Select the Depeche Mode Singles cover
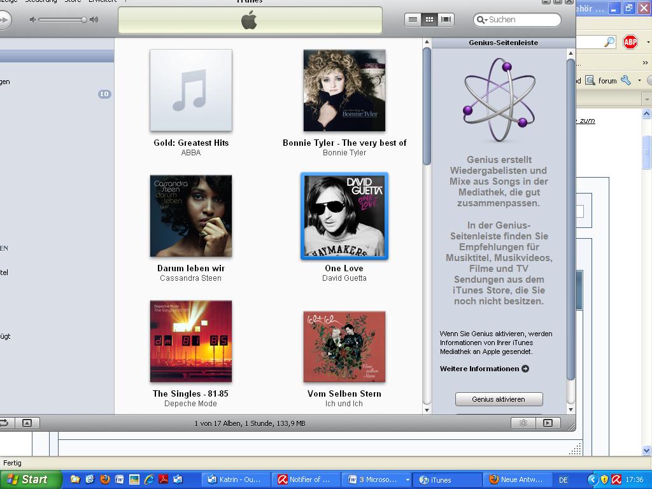This screenshot has height=489, width=652. click(x=191, y=341)
